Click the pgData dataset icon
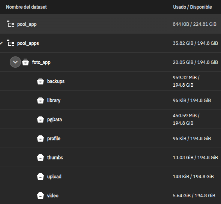Screen dimensions: 221x204 click(40, 119)
